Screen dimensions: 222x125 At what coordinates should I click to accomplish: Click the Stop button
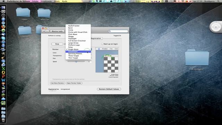point(57,44)
